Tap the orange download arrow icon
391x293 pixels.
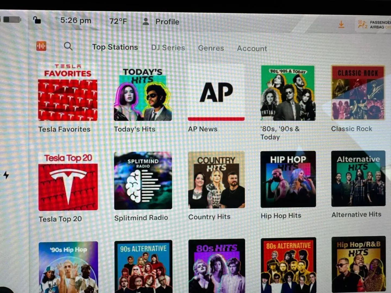click(341, 25)
